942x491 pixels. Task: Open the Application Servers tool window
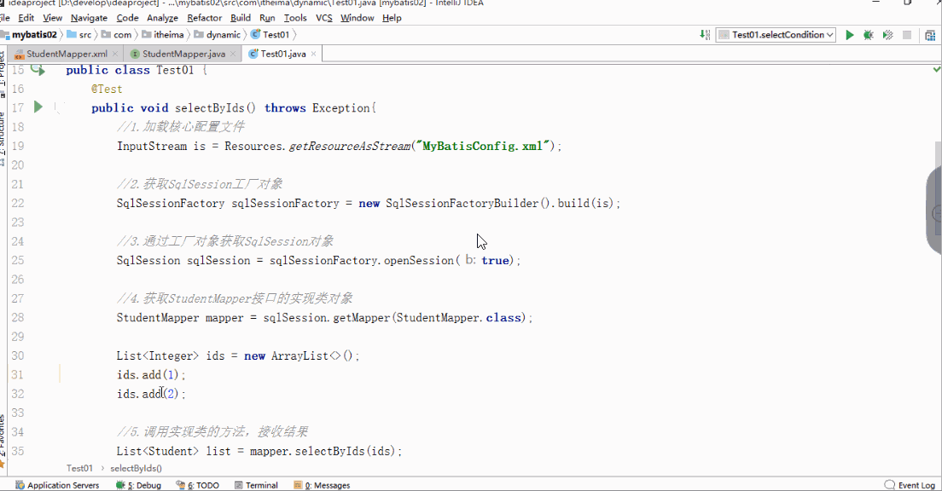[x=58, y=484]
